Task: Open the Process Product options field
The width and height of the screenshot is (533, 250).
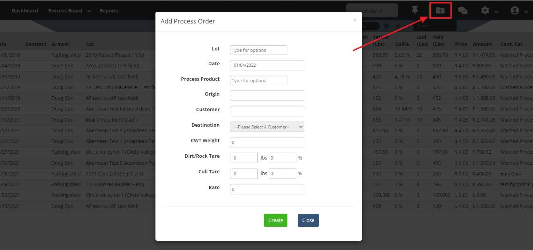Action: pyautogui.click(x=258, y=80)
